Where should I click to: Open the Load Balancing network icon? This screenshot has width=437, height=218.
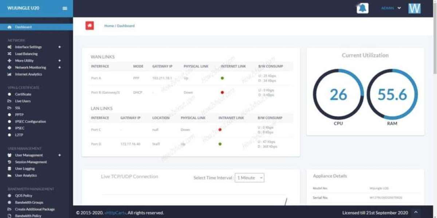(9, 53)
